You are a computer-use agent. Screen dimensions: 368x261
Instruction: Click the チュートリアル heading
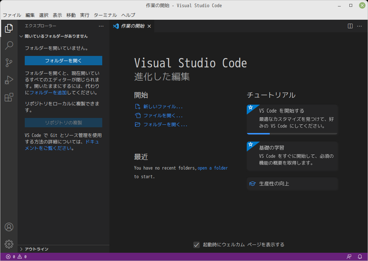click(271, 95)
